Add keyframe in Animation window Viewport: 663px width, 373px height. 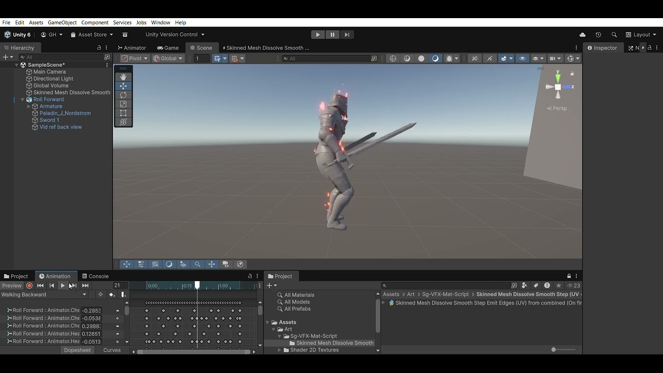coord(111,294)
